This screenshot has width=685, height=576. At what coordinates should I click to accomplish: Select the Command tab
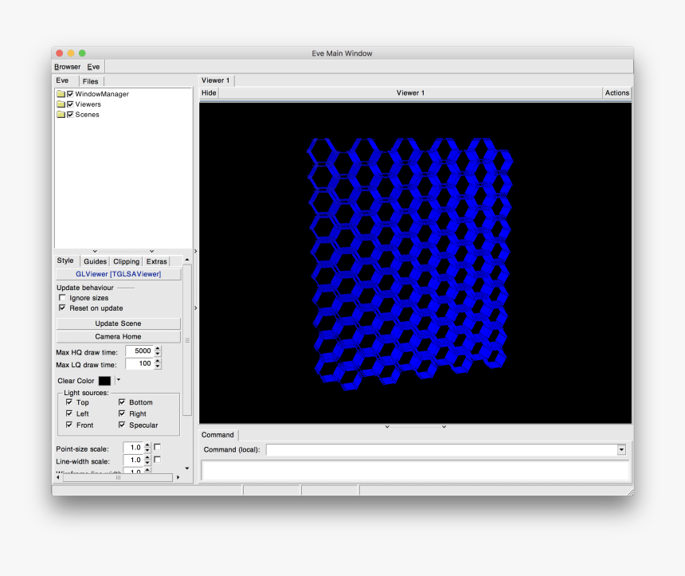point(218,435)
